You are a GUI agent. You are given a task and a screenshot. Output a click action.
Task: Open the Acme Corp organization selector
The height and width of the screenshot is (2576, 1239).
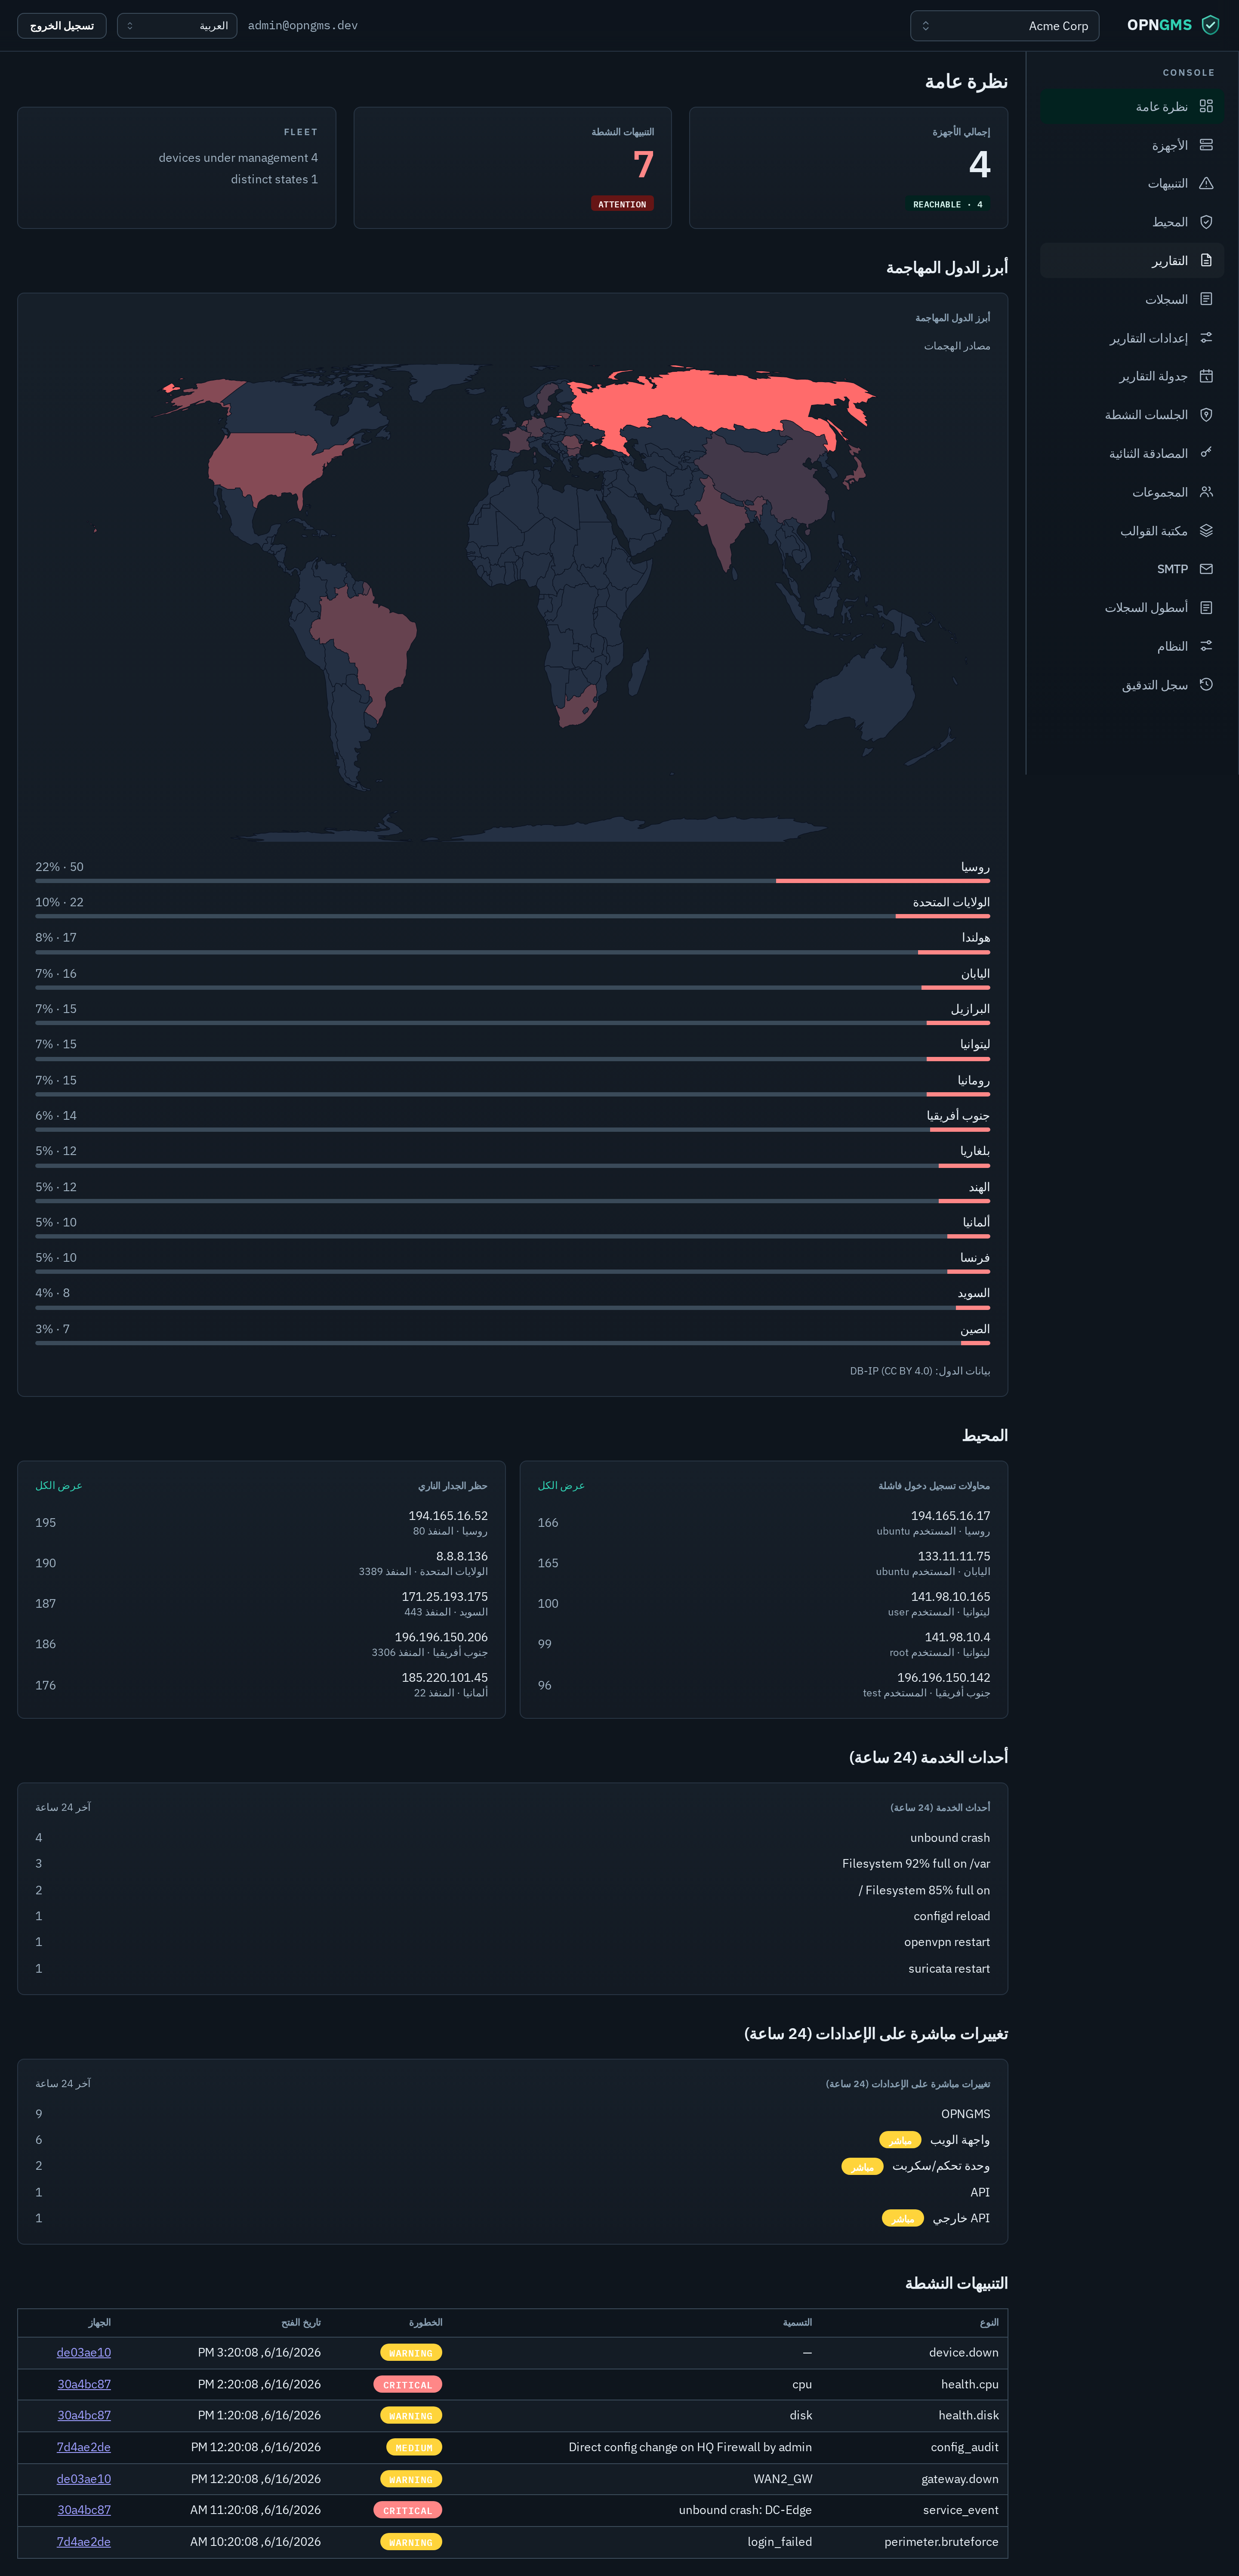tap(1004, 26)
